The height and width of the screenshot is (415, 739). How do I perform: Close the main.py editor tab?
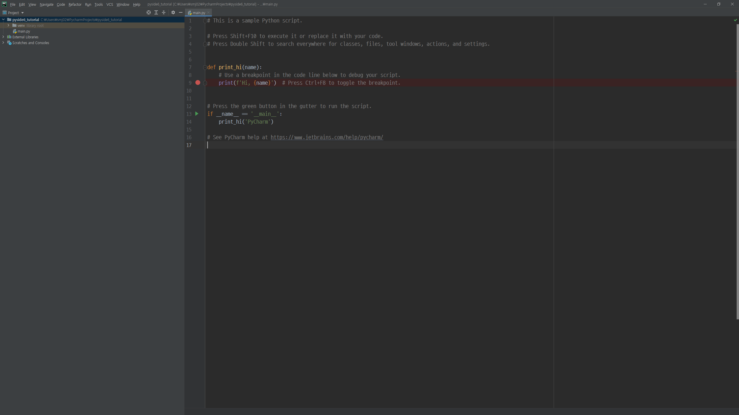pyautogui.click(x=208, y=13)
